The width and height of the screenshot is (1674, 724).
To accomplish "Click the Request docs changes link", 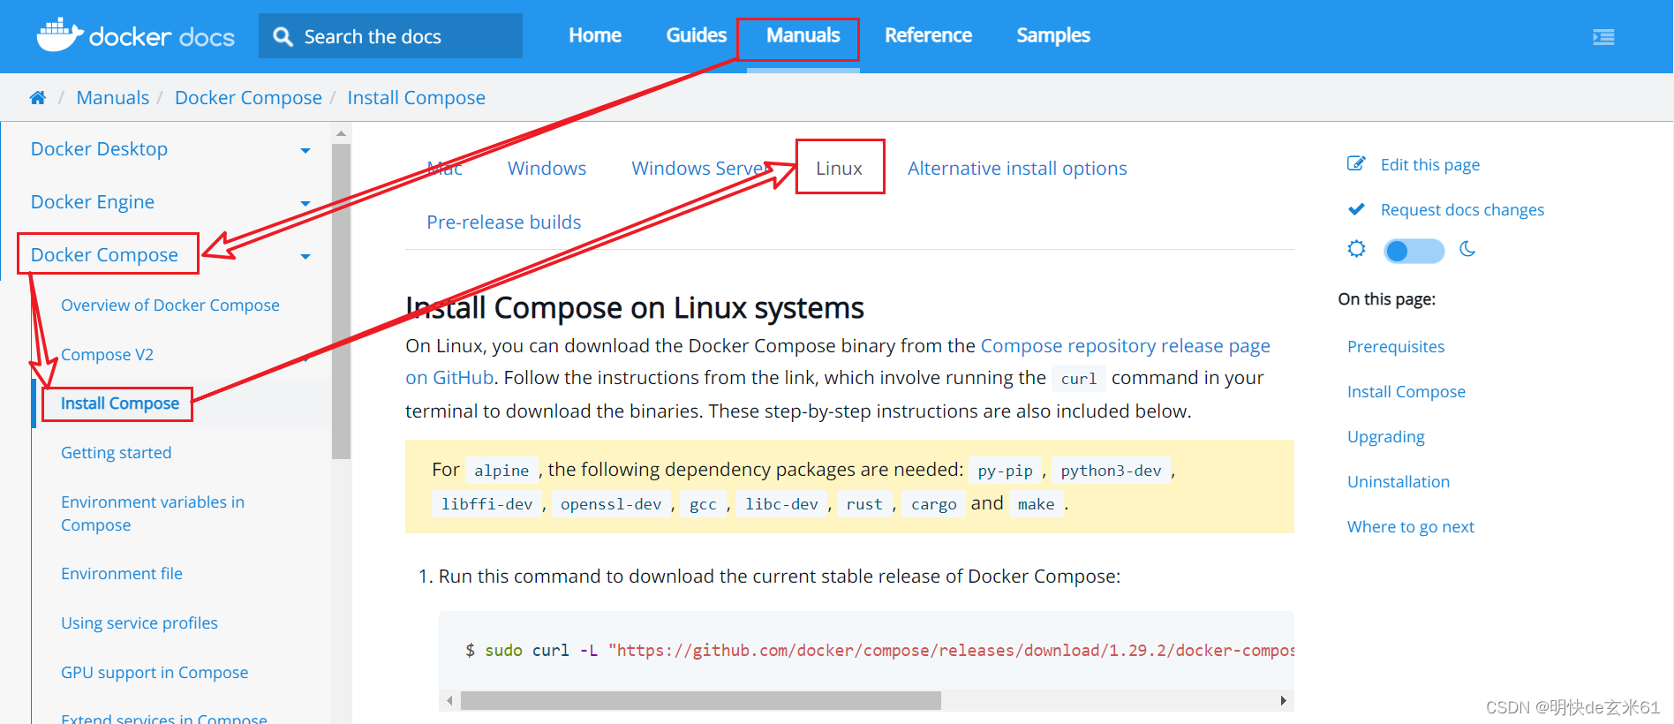I will 1462,210.
